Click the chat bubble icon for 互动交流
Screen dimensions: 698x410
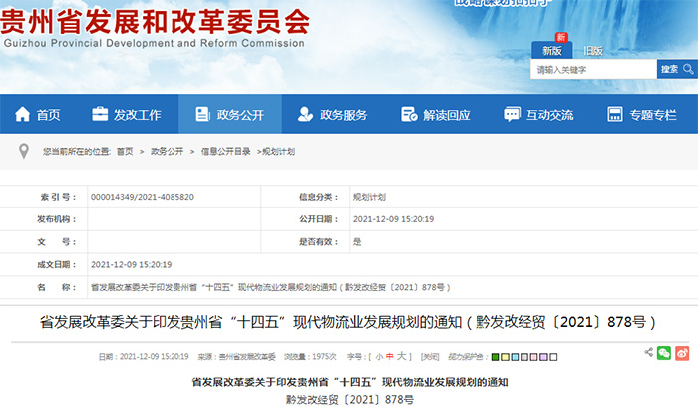click(x=512, y=114)
